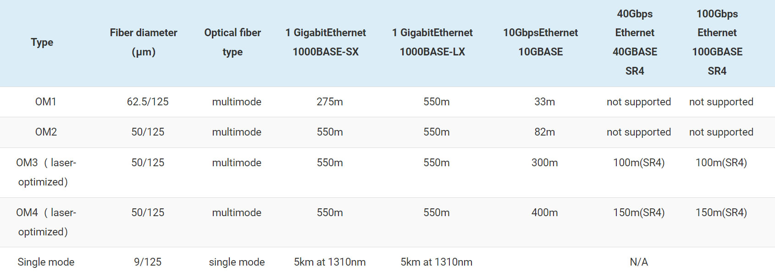Click the 33m cell in OM1 row
Image resolution: width=775 pixels, height=272 pixels.
(544, 102)
